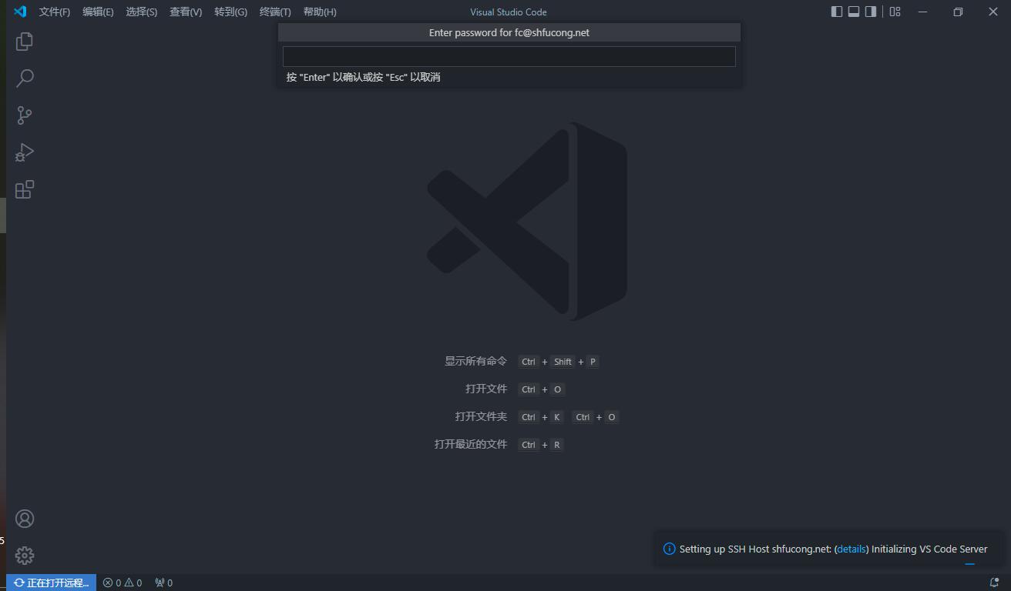
Task: Open the 帮助(H) menu
Action: click(x=320, y=12)
